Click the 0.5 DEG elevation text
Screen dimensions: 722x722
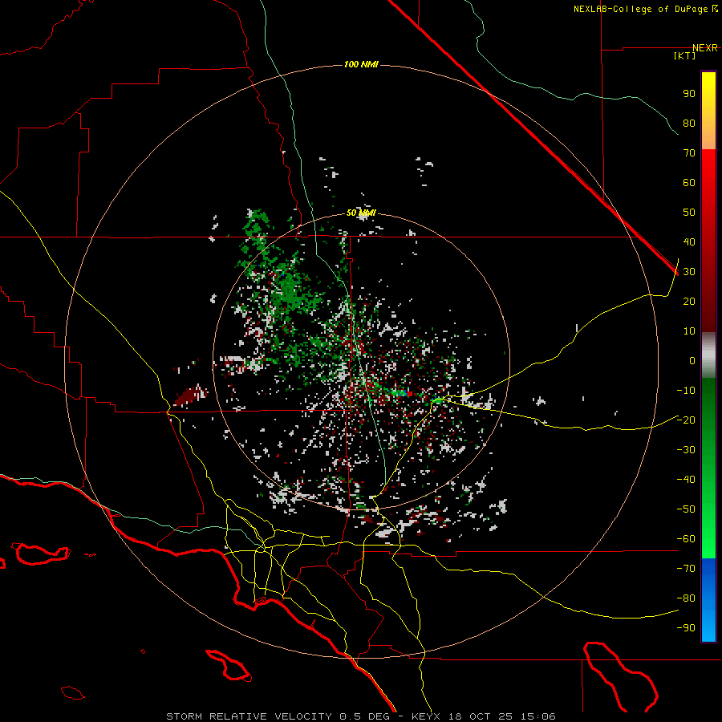pos(364,716)
